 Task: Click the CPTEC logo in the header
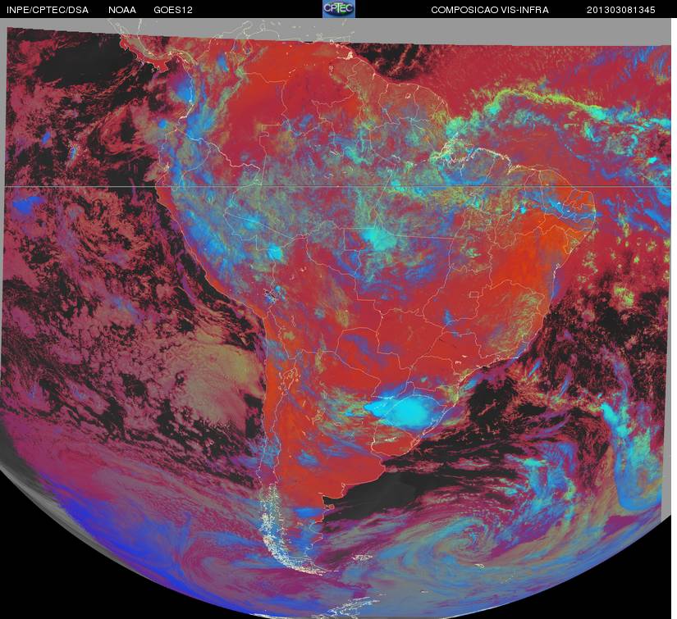coord(339,9)
